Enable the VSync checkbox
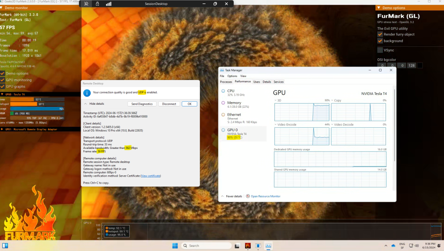The image size is (444, 251). coord(380,50)
